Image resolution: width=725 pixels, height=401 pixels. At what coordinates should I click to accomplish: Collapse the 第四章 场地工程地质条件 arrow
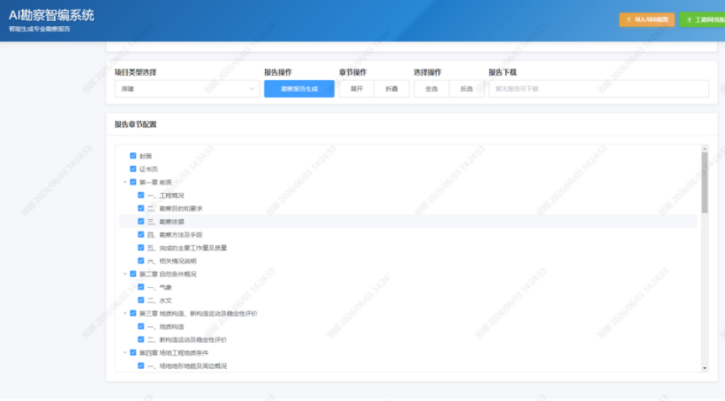(125, 353)
